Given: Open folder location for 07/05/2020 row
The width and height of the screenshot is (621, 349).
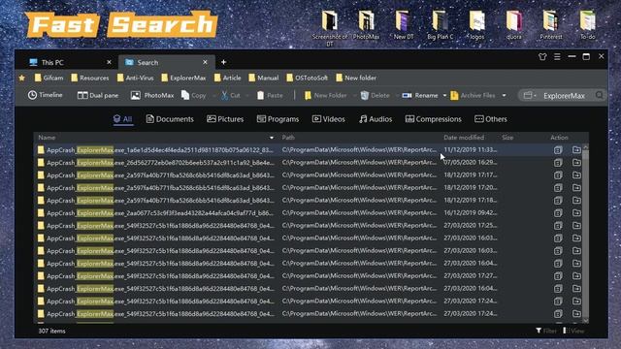Looking at the screenshot, I should click(576, 163).
